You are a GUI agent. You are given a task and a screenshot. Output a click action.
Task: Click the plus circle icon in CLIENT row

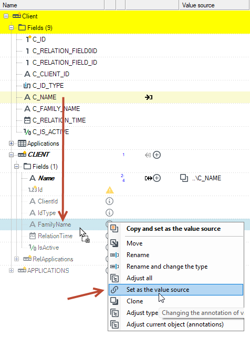[x=157, y=155]
